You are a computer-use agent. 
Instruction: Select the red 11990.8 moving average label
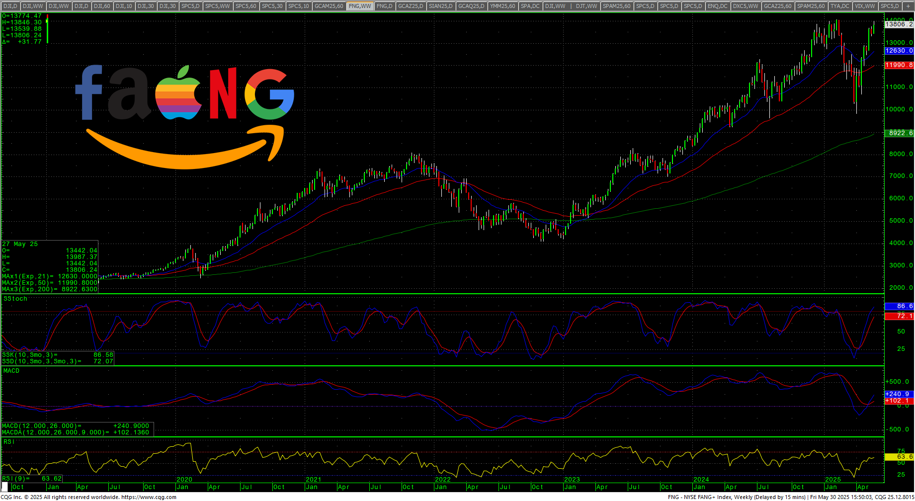(x=899, y=65)
